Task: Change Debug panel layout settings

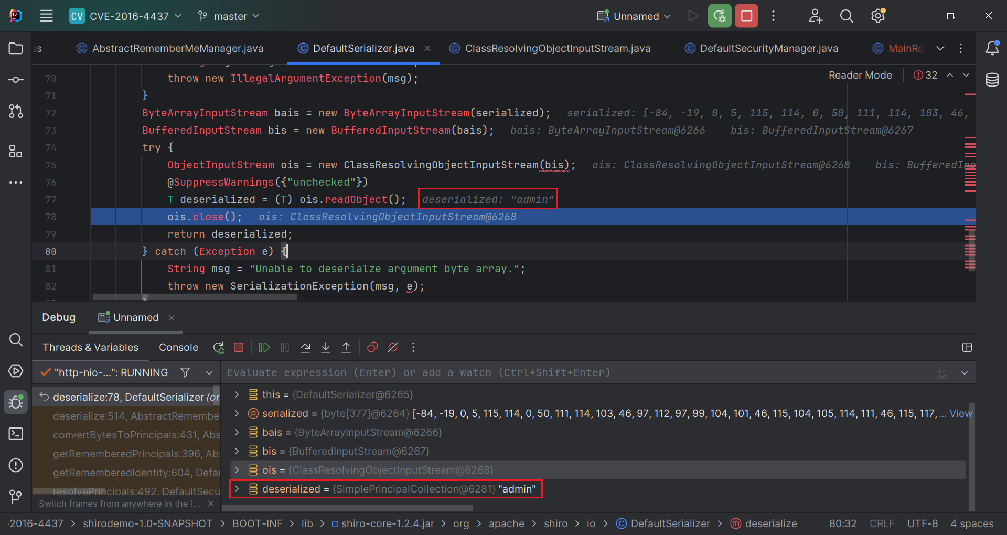Action: point(967,347)
